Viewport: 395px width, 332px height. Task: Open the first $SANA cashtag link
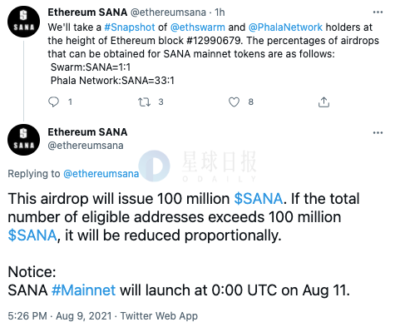[x=259, y=199]
